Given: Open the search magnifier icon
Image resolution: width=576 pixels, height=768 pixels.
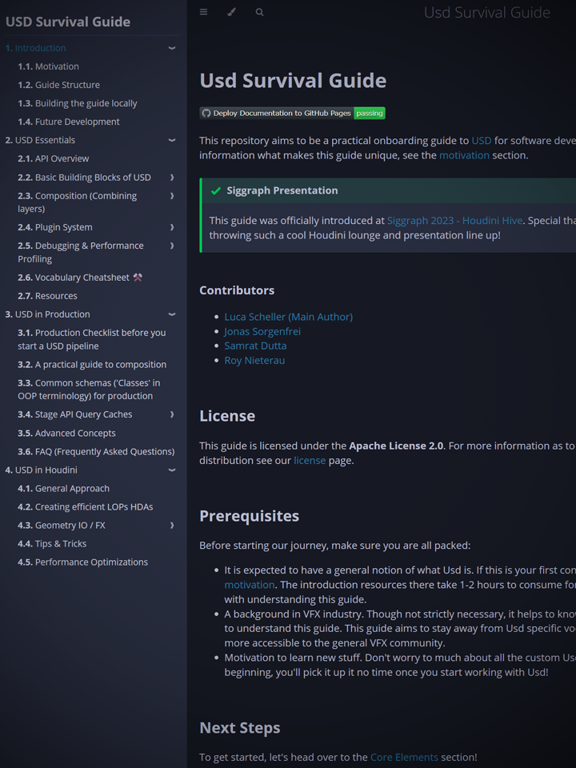Looking at the screenshot, I should tap(259, 12).
